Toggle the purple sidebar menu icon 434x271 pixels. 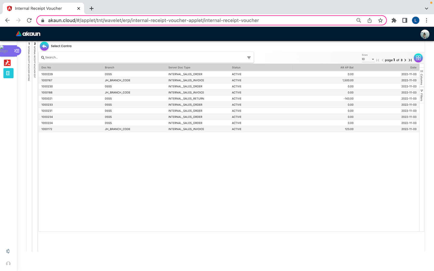coord(17,51)
